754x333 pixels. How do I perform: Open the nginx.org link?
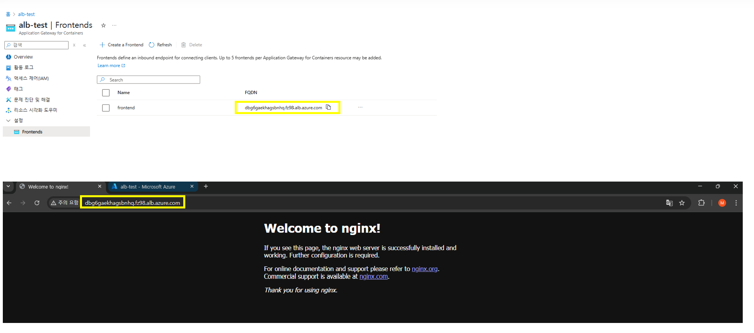click(x=424, y=269)
